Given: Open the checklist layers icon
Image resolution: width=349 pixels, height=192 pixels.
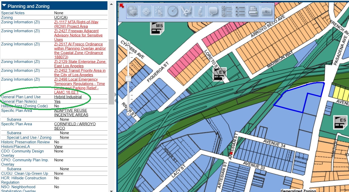Looking at the screenshot, I should coord(227,11).
